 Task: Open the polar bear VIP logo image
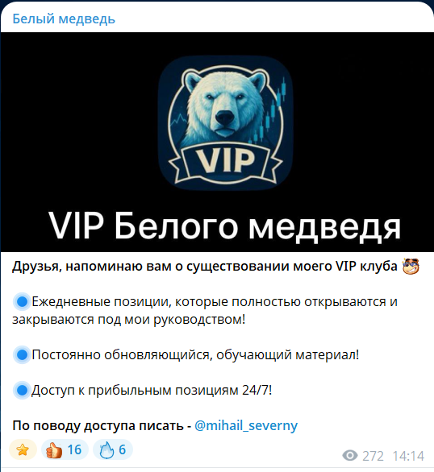pyautogui.click(x=225, y=122)
